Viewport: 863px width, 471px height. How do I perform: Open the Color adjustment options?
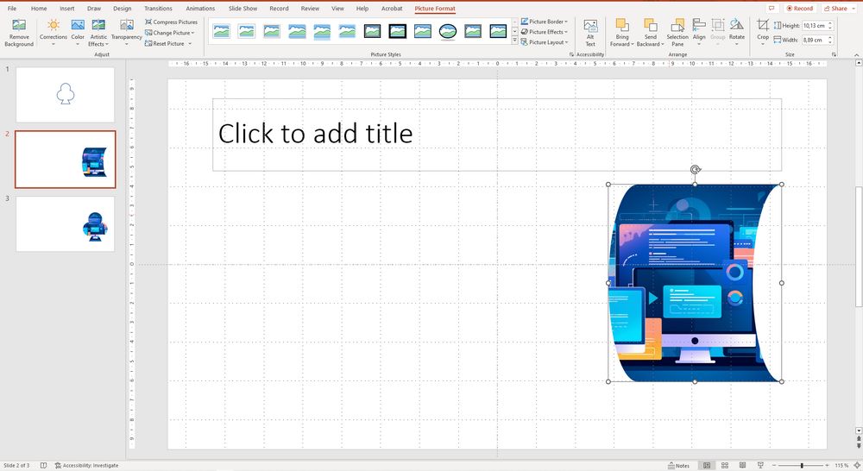[x=78, y=33]
